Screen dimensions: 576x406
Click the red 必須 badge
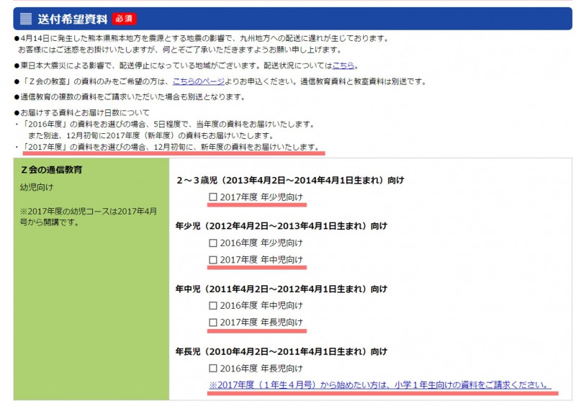pos(124,19)
